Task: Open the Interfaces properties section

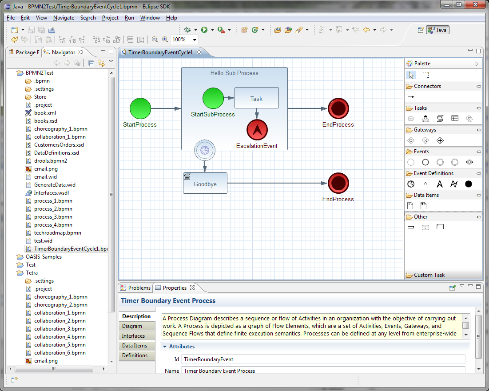Action: [134, 336]
